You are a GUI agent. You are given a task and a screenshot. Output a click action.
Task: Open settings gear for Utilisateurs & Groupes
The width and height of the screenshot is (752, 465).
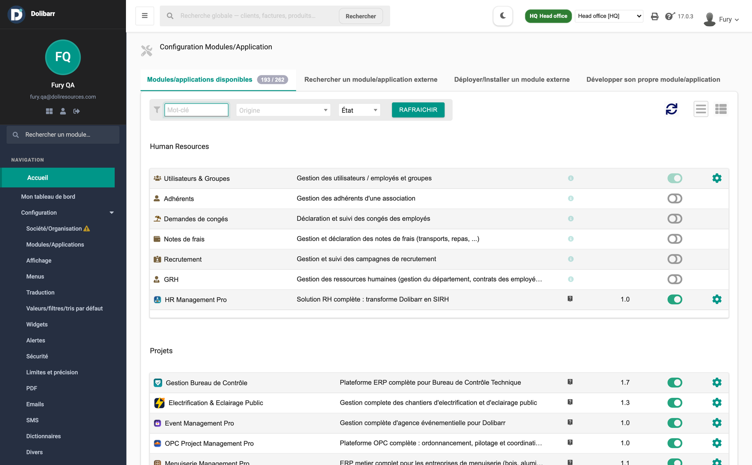click(x=717, y=178)
